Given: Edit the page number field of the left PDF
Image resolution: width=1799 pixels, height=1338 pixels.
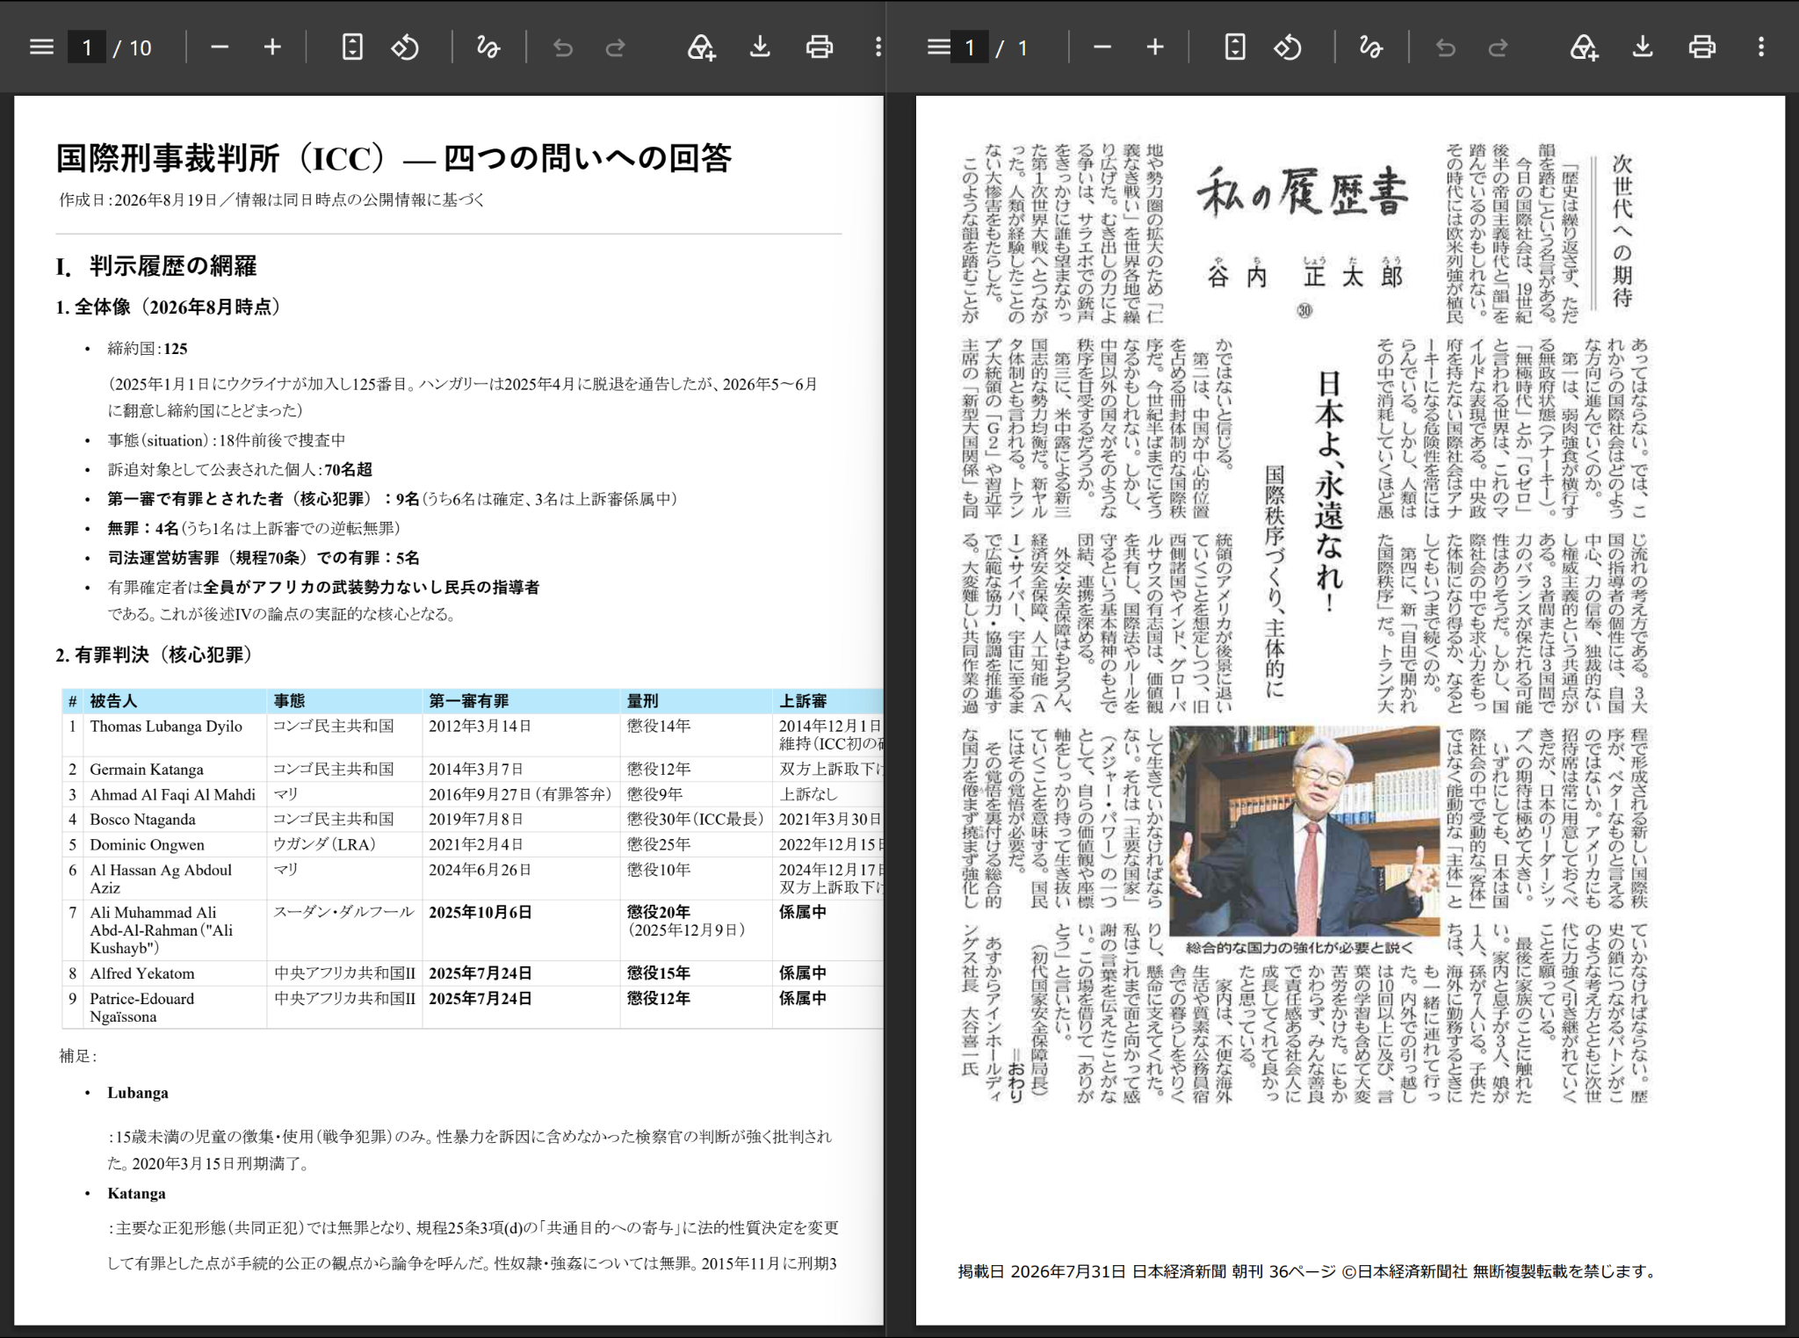Looking at the screenshot, I should pyautogui.click(x=87, y=47).
